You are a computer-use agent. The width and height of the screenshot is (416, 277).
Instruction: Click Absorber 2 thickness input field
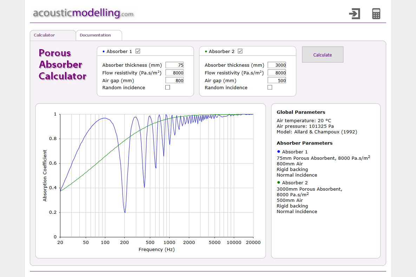click(277, 65)
